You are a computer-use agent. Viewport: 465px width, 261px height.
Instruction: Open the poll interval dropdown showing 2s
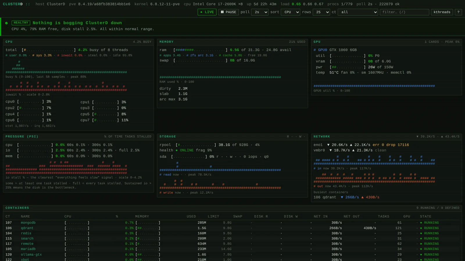(x=260, y=12)
